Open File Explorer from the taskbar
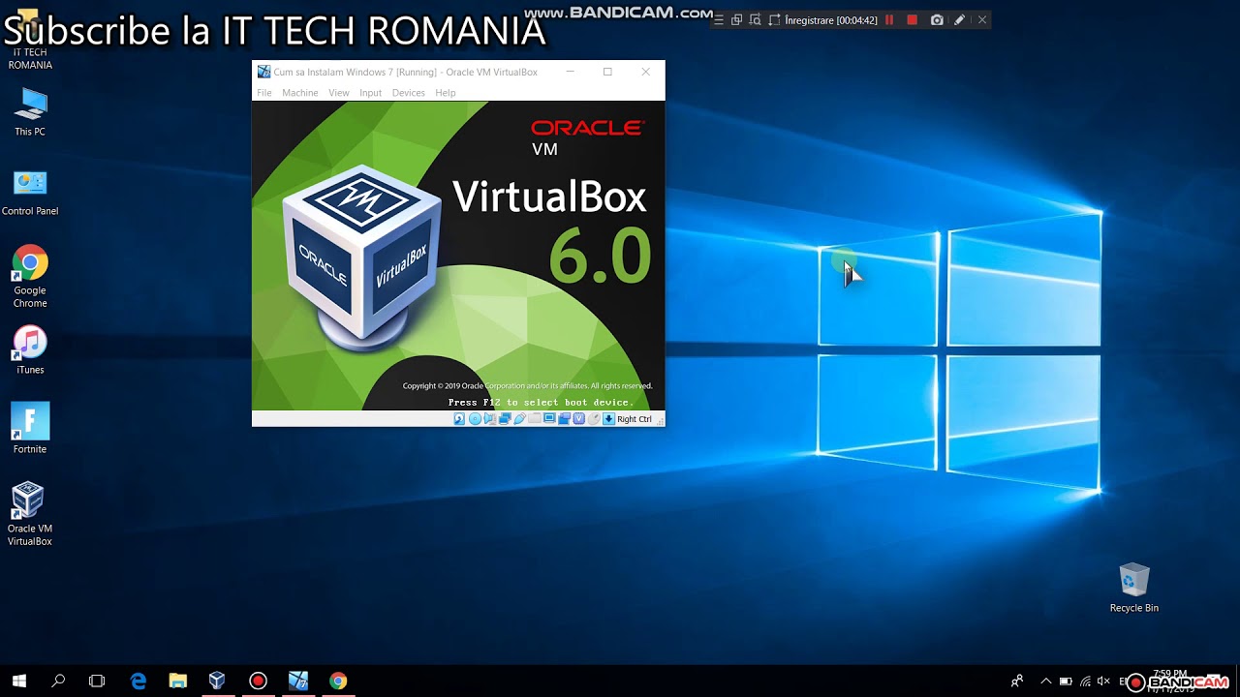This screenshot has width=1240, height=697. (x=177, y=681)
